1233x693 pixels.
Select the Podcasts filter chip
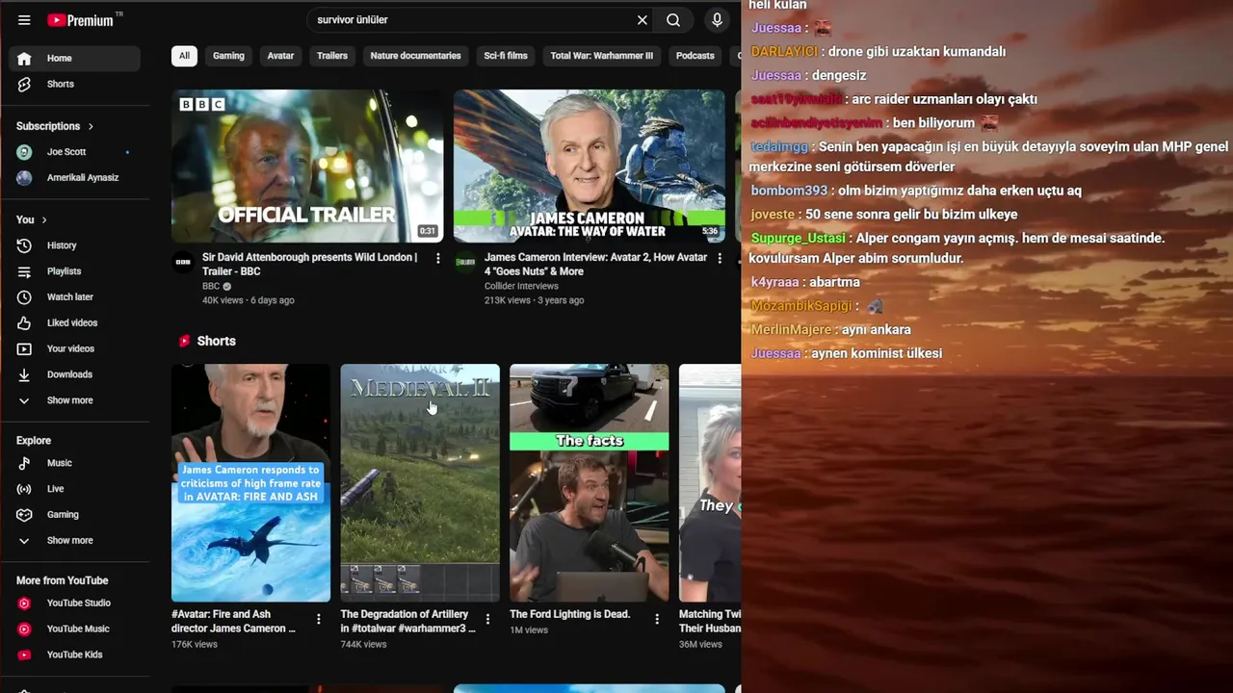coord(695,56)
